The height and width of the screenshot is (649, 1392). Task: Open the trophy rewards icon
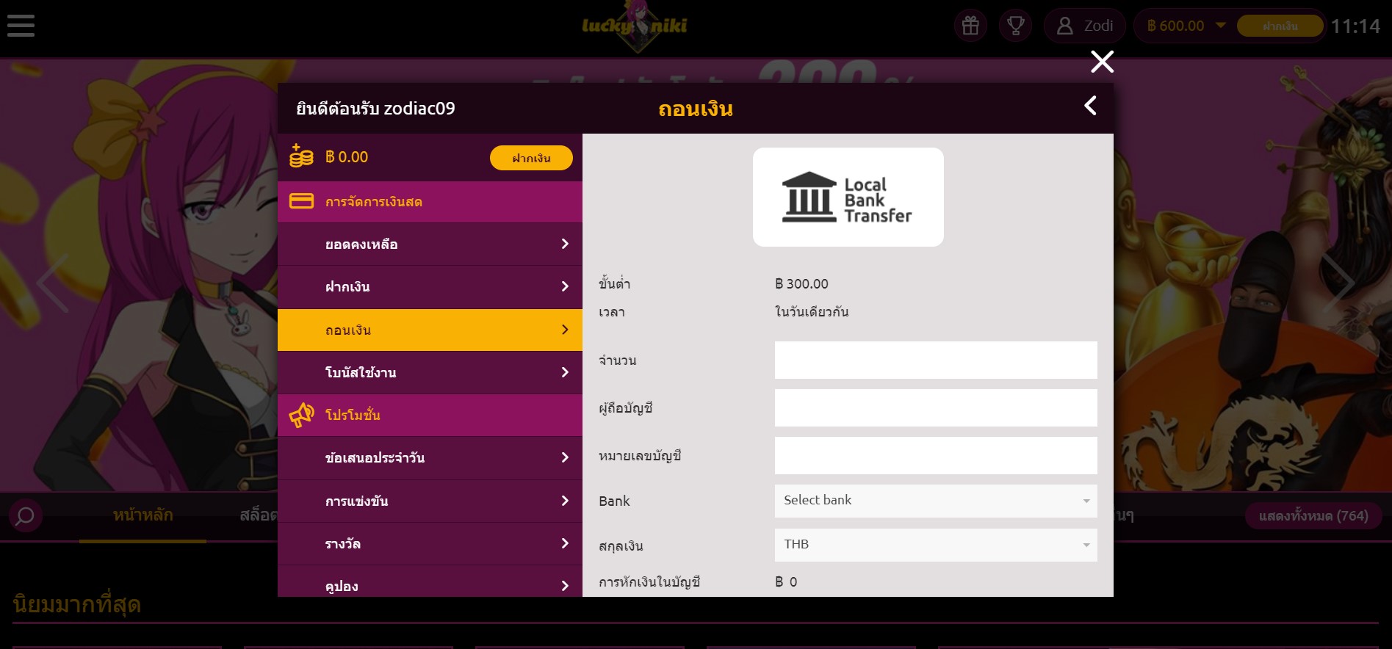[x=1015, y=26]
